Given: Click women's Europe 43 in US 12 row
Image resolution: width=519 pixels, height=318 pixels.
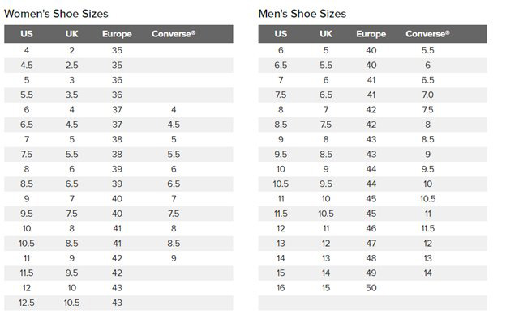Looking at the screenshot, I should click(117, 288).
